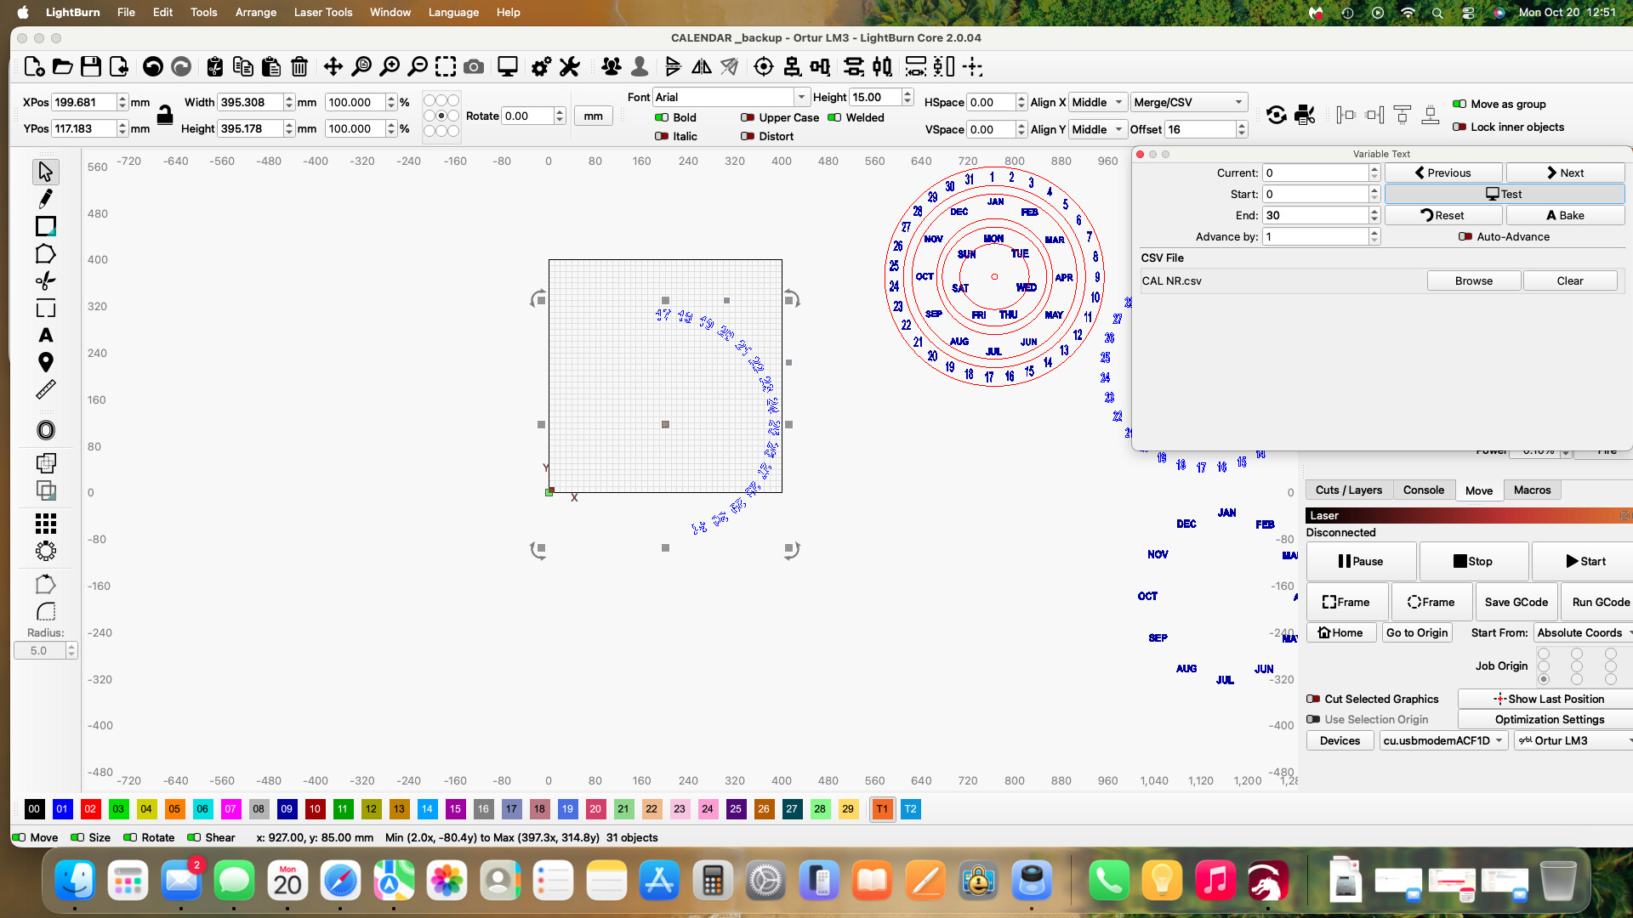1633x918 pixels.
Task: Select the Rectangle drawing tool
Action: (46, 226)
